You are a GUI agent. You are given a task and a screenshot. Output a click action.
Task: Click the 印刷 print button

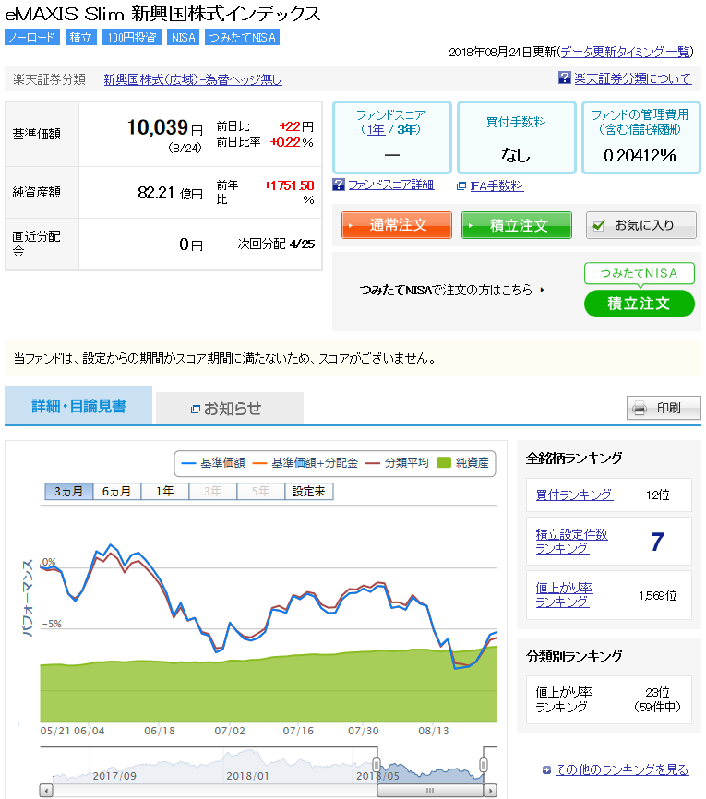point(664,408)
